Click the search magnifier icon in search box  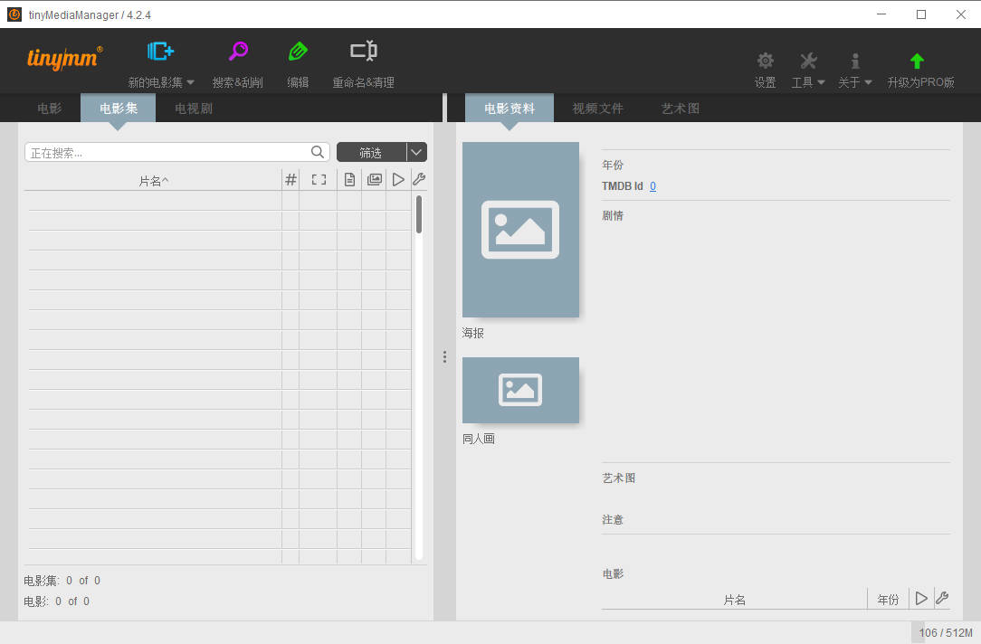pos(318,152)
